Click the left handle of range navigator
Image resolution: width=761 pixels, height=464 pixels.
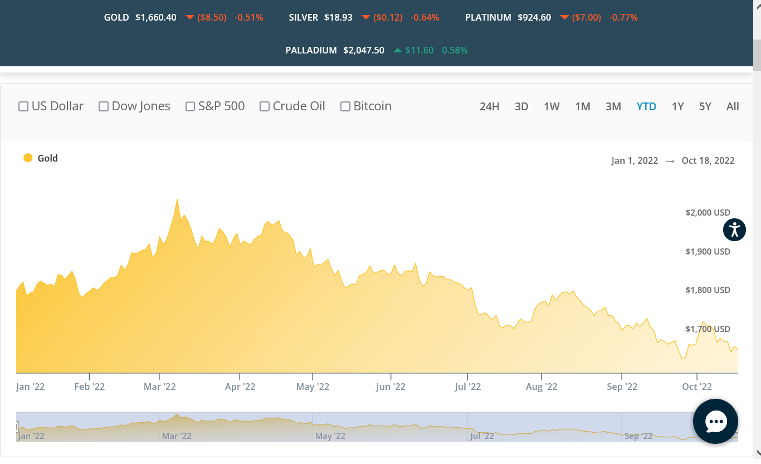[17, 427]
